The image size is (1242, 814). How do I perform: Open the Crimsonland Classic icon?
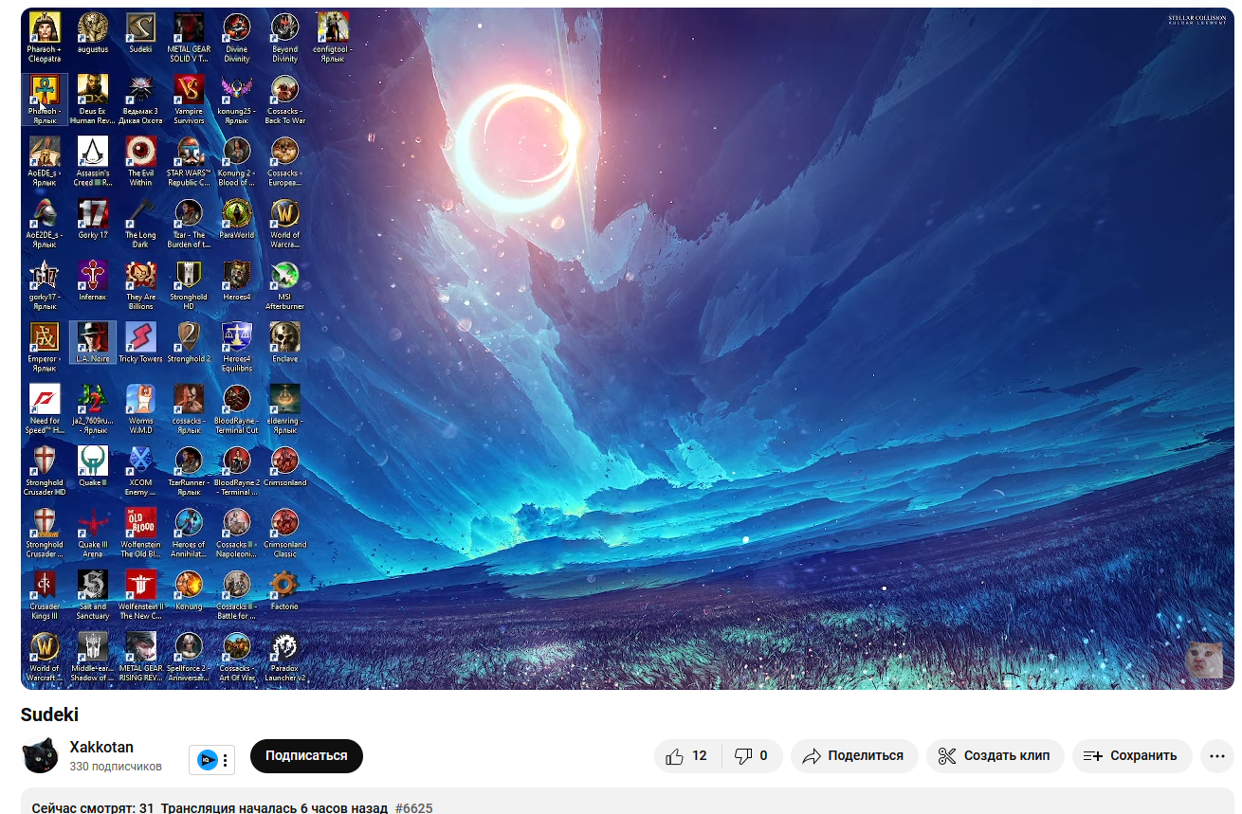[284, 533]
